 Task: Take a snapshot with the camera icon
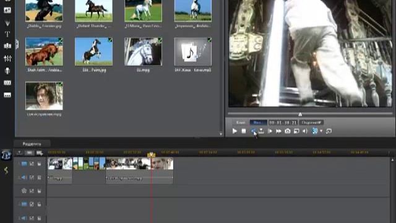tap(287, 131)
